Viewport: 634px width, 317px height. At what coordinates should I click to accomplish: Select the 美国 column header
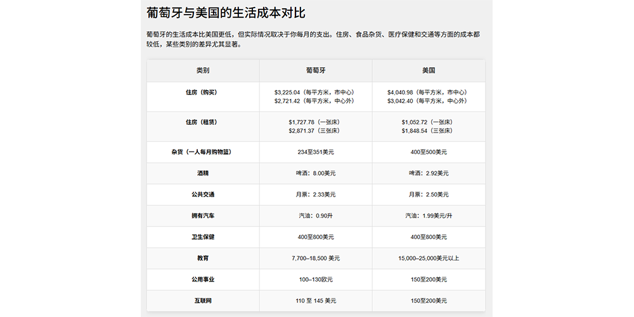click(x=428, y=70)
